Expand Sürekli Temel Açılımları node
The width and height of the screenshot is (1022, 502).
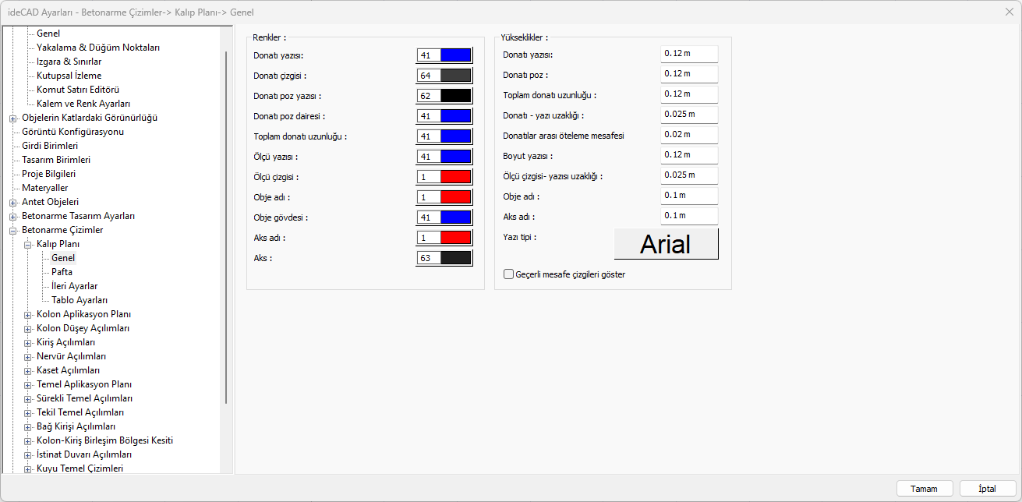click(x=28, y=399)
